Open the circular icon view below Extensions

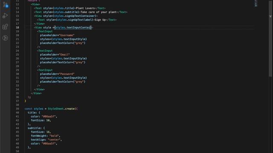click(x=5, y=38)
